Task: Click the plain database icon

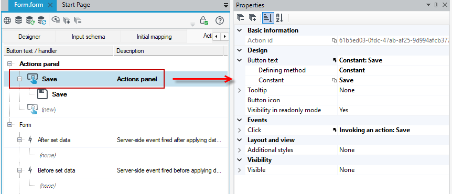Action: [x=18, y=20]
